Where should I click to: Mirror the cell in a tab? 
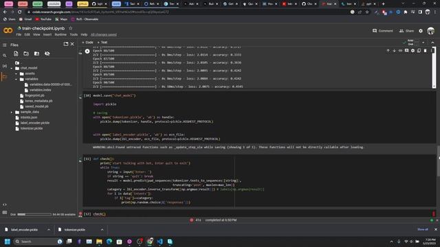[419, 51]
